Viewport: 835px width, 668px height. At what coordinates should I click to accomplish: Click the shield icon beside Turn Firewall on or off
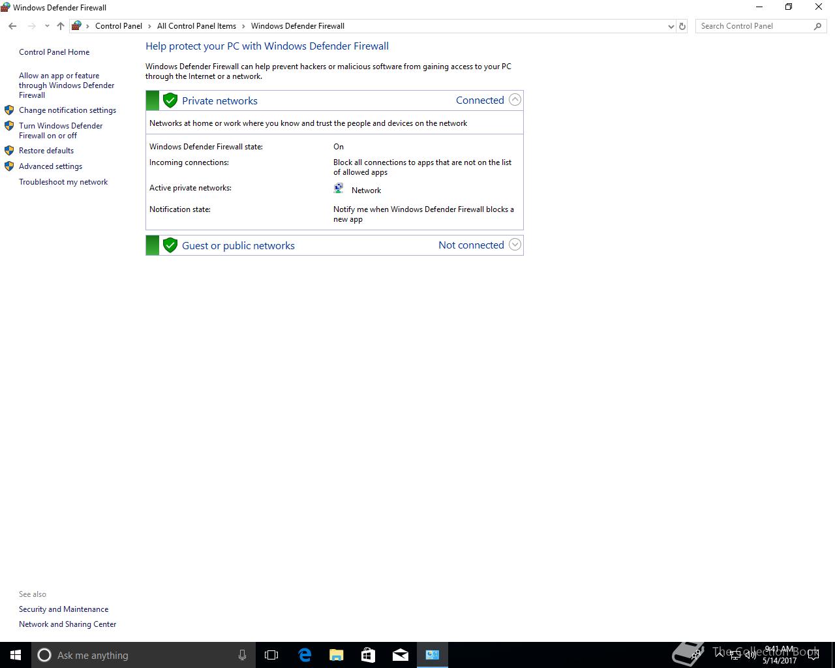tap(9, 126)
